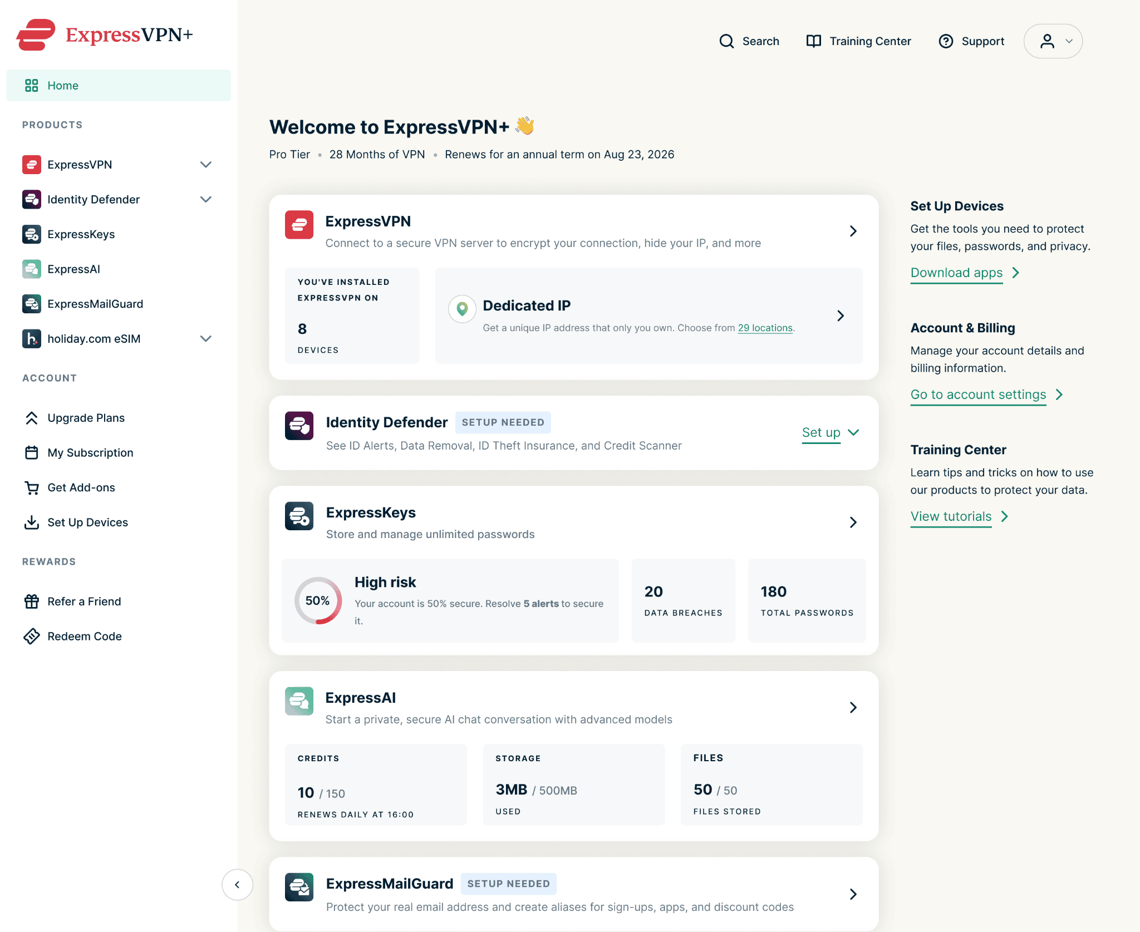This screenshot has width=1140, height=932.
Task: Open ExpressKeys card via its right chevron
Action: [x=853, y=522]
